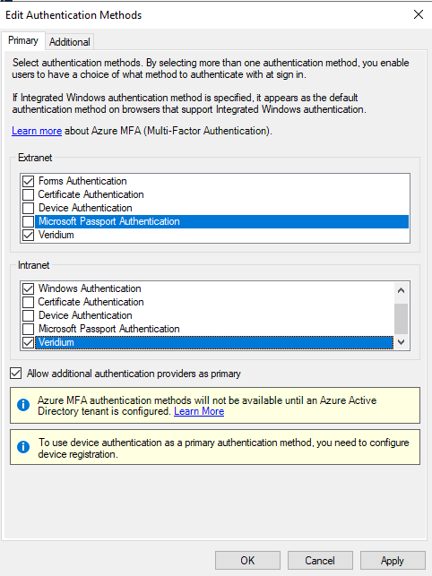
Task: Tick Extranet Microsoft Passport Authentication checkbox
Action: pos(29,221)
